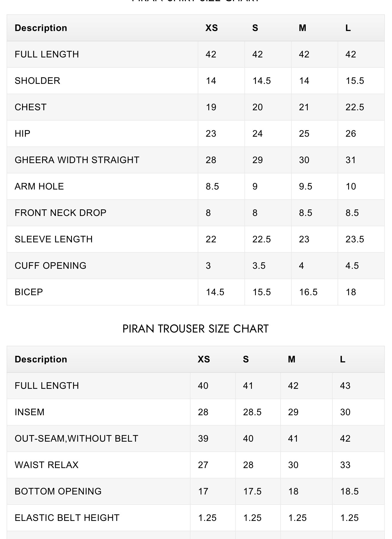This screenshot has width=392, height=539.
Task: Click the PIRAN TROUSER SIZE CHART heading
Action: click(x=195, y=329)
